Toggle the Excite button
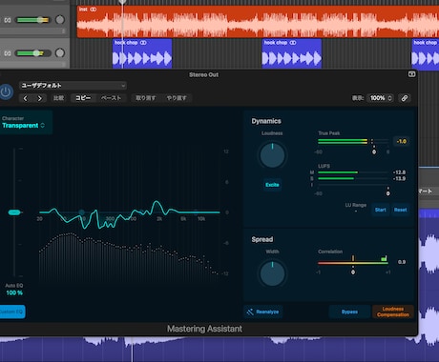 pyautogui.click(x=272, y=185)
